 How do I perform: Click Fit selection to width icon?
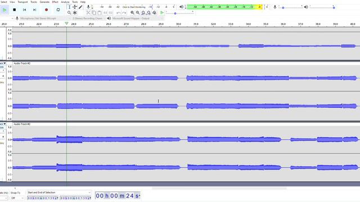(143, 12)
